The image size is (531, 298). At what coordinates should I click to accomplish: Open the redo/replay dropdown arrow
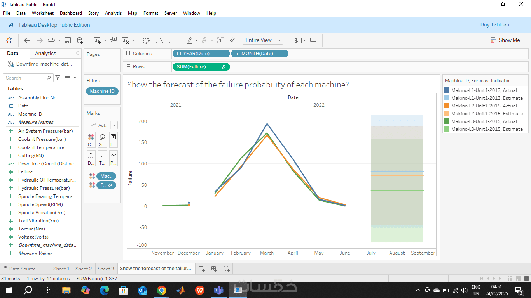(59, 40)
